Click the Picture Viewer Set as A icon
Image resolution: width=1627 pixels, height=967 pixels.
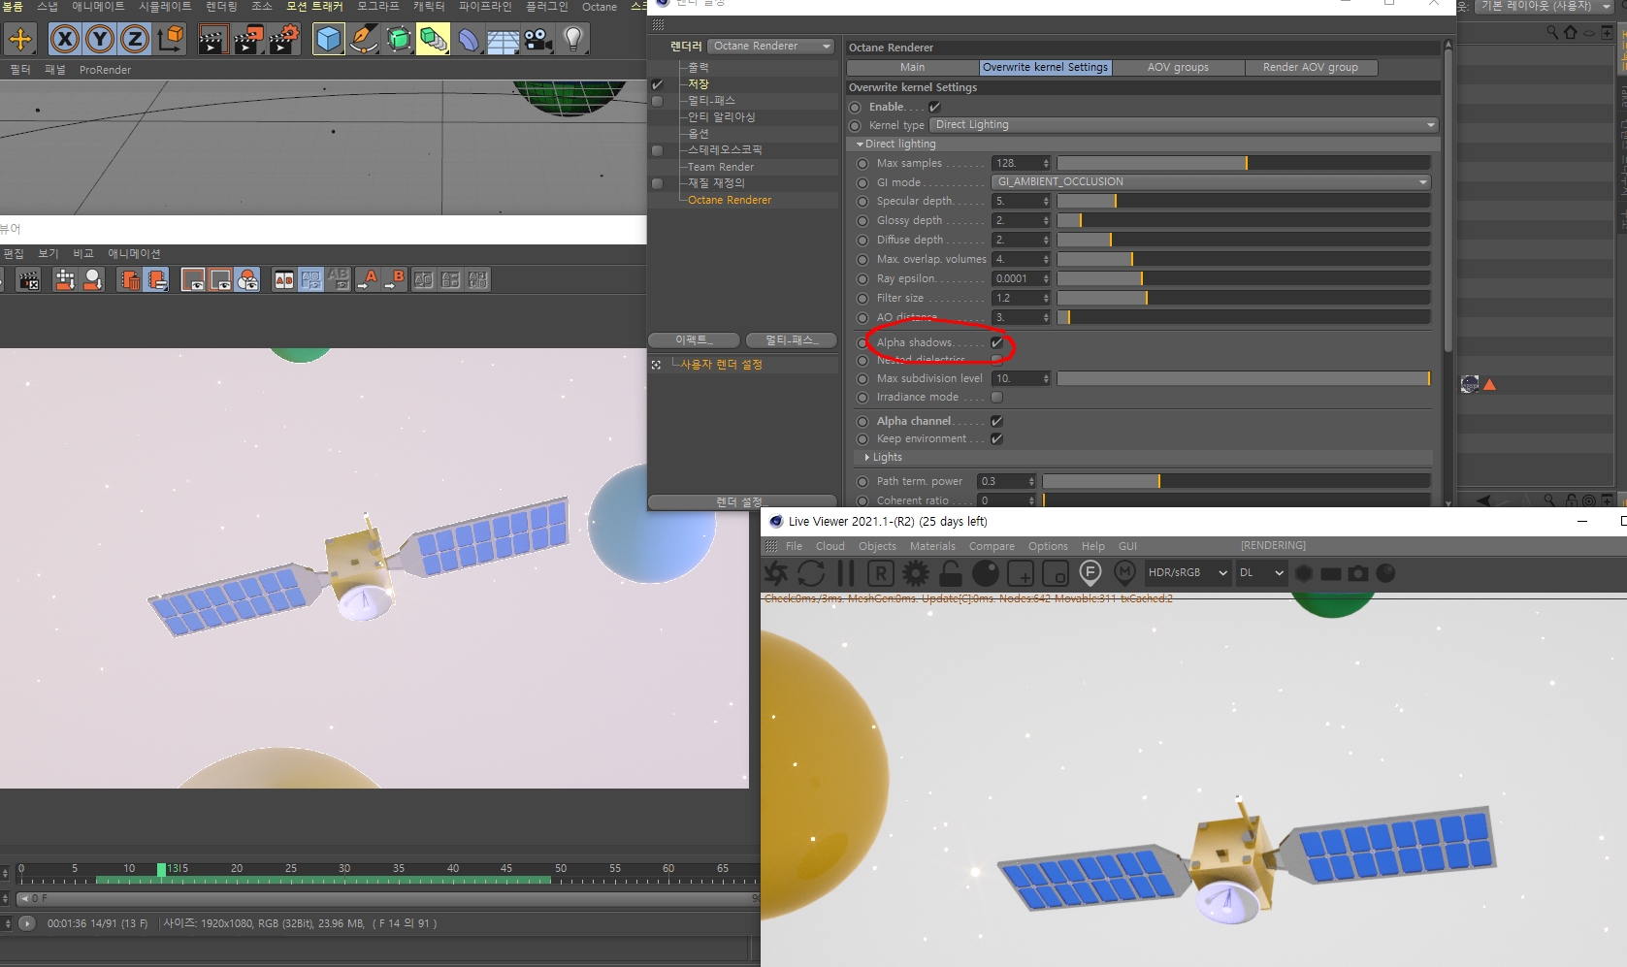click(368, 280)
